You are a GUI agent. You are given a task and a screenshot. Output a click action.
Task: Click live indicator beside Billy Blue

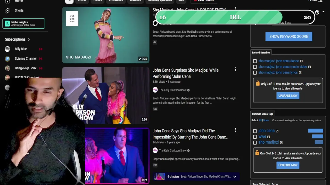[41, 49]
